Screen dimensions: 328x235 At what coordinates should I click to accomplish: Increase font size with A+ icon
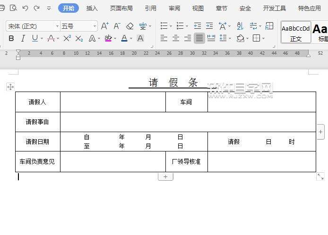click(x=104, y=26)
